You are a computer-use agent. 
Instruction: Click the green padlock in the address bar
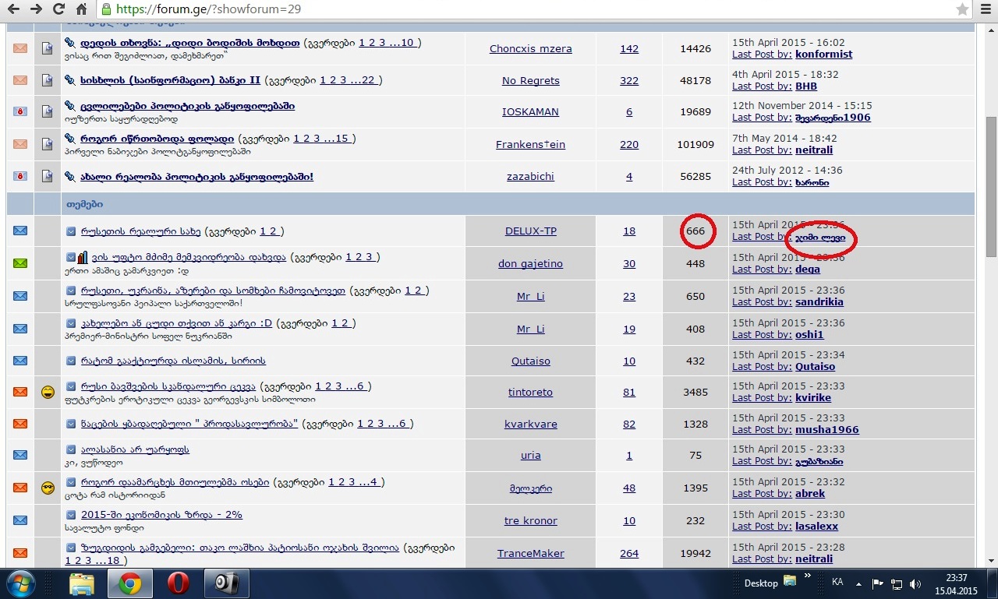click(x=106, y=10)
